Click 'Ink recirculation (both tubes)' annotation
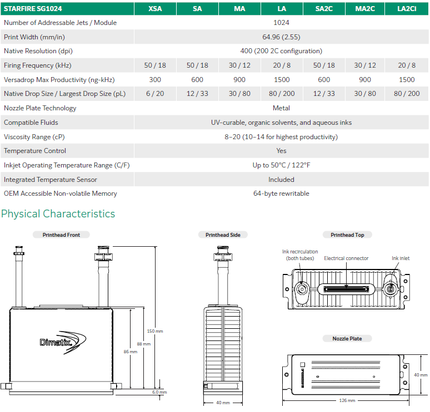This screenshot has height=412, width=430. 300,255
